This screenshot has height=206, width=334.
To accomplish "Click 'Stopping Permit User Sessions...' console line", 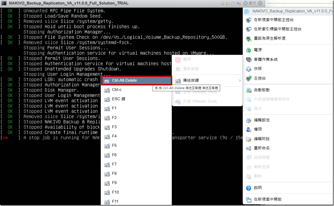I will click(66, 48).
